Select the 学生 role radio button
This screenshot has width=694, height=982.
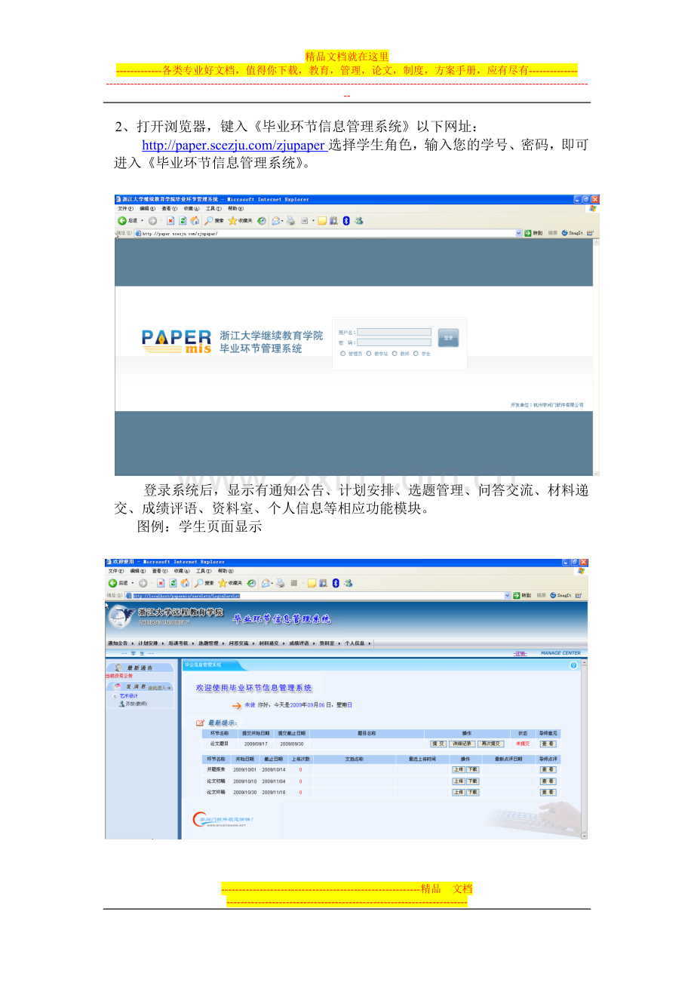tap(416, 353)
